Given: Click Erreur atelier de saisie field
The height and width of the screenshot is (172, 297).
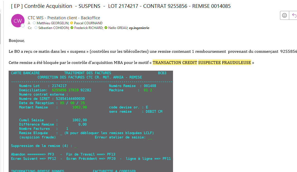Looking at the screenshot, I should pos(150,137).
